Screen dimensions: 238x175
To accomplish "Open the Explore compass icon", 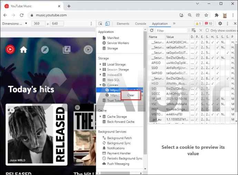I will tap(45, 50).
